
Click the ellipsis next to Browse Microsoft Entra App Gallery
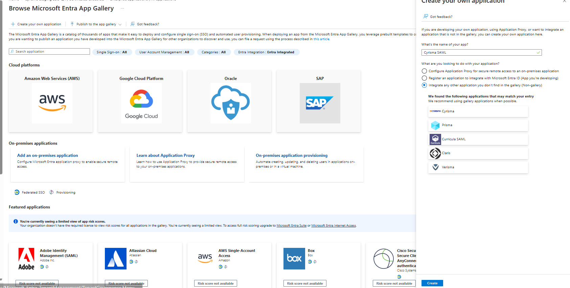(122, 8)
